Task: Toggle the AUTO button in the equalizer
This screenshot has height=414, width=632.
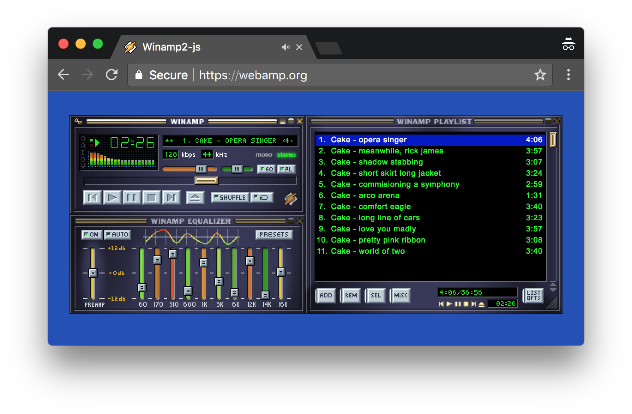Action: pyautogui.click(x=117, y=234)
